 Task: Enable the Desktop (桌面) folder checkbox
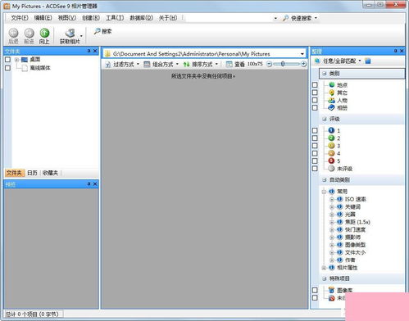[7, 59]
